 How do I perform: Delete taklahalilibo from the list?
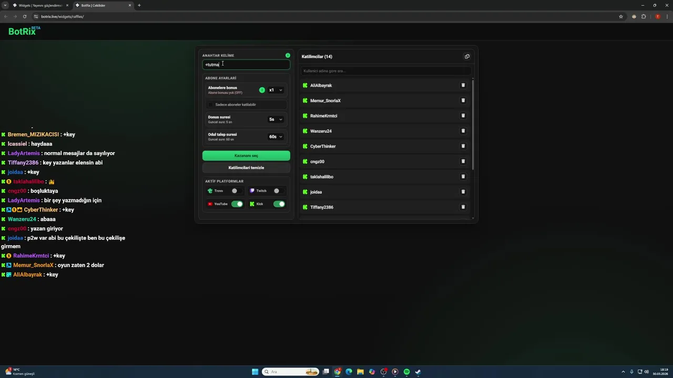coord(463,176)
